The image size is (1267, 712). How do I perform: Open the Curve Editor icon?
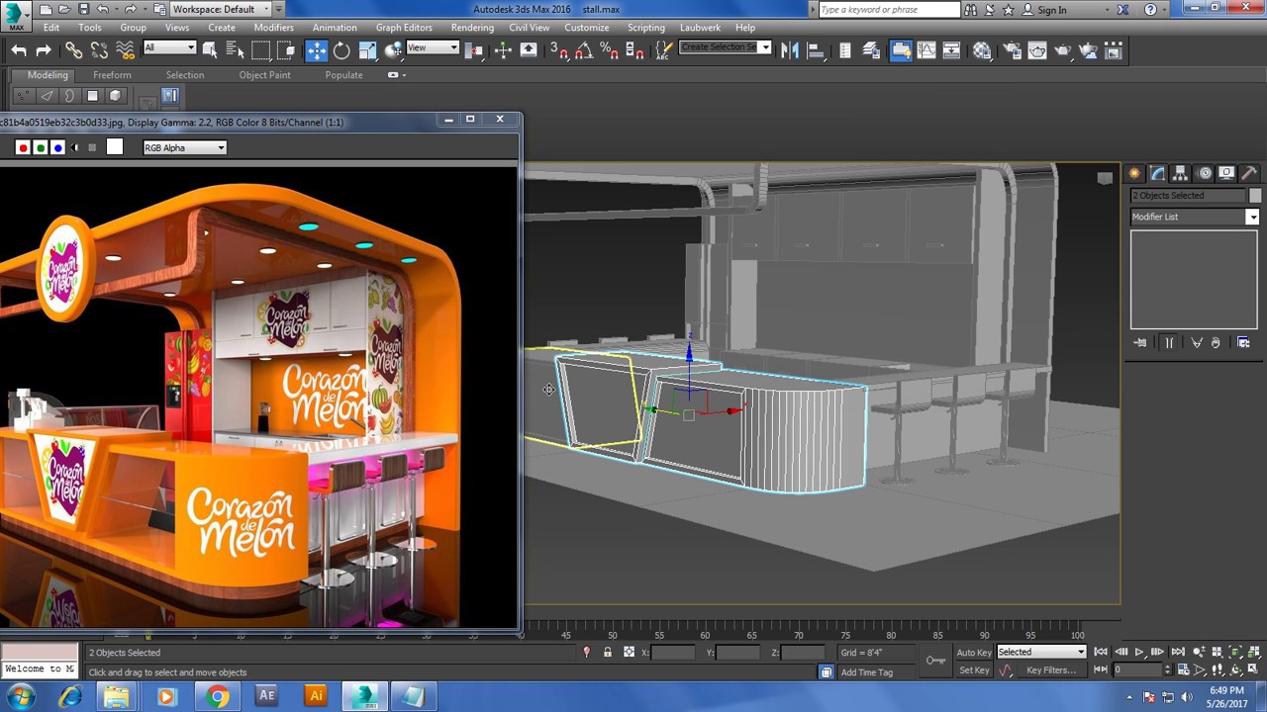(x=926, y=50)
